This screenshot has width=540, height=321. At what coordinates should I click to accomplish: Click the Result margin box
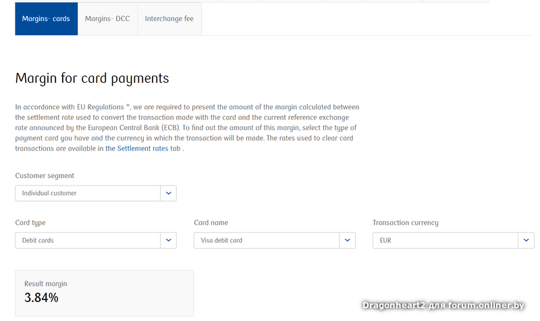point(104,293)
